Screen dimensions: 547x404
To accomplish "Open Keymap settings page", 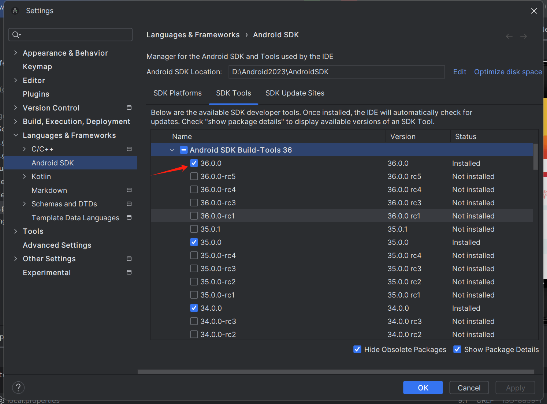I will [x=37, y=67].
